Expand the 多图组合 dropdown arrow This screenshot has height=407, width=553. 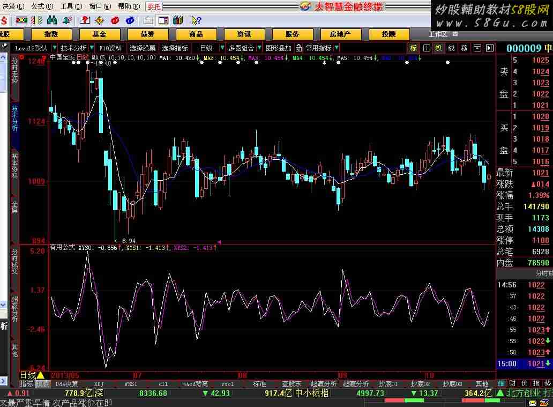tap(259, 47)
